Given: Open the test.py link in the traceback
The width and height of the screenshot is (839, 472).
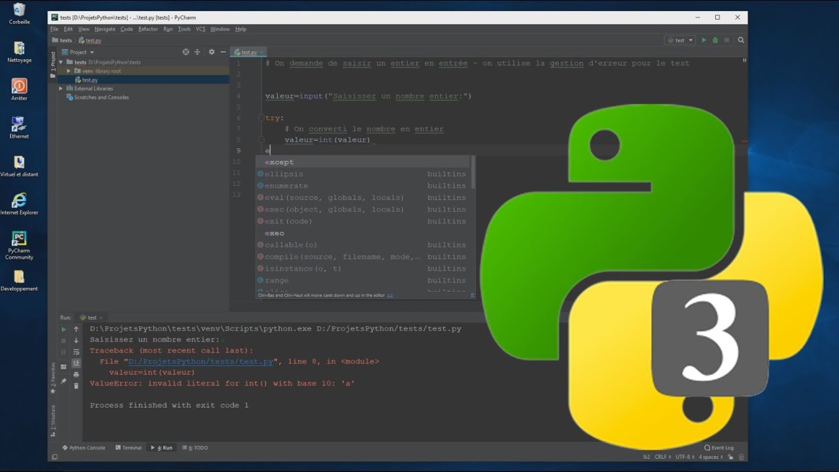Looking at the screenshot, I should click(201, 361).
